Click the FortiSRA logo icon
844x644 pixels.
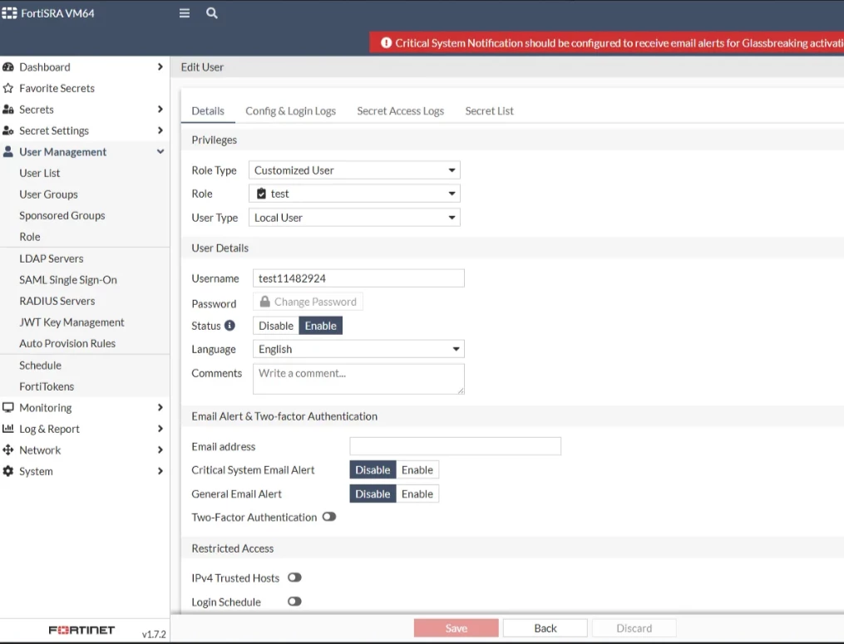[9, 13]
